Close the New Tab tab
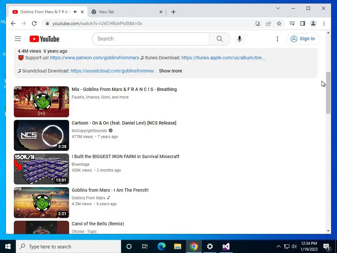This screenshot has width=337, height=253. point(161,12)
